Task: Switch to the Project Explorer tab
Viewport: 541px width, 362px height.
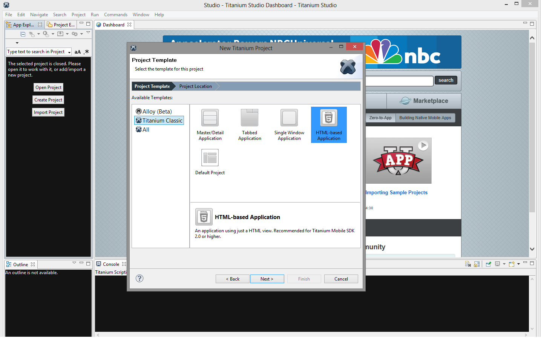Action: (x=60, y=25)
